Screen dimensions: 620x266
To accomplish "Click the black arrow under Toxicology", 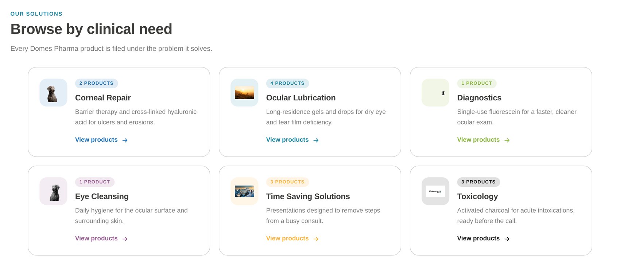I will click(x=507, y=239).
